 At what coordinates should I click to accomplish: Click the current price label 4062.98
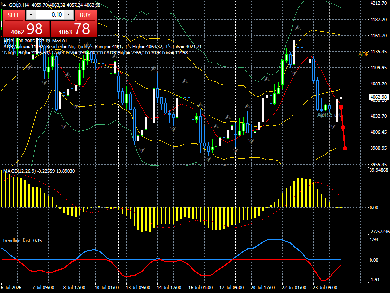pyautogui.click(x=378, y=97)
